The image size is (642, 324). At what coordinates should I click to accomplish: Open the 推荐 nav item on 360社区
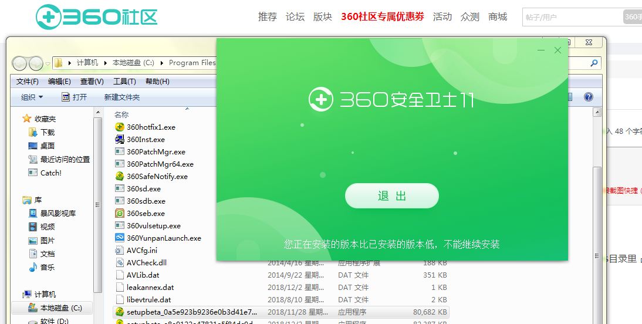pyautogui.click(x=268, y=17)
